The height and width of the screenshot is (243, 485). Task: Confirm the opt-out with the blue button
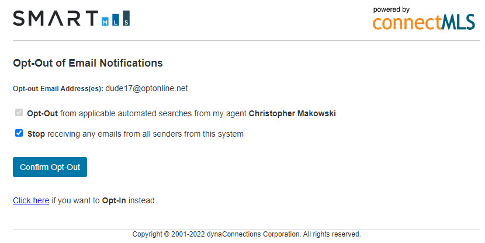[50, 167]
